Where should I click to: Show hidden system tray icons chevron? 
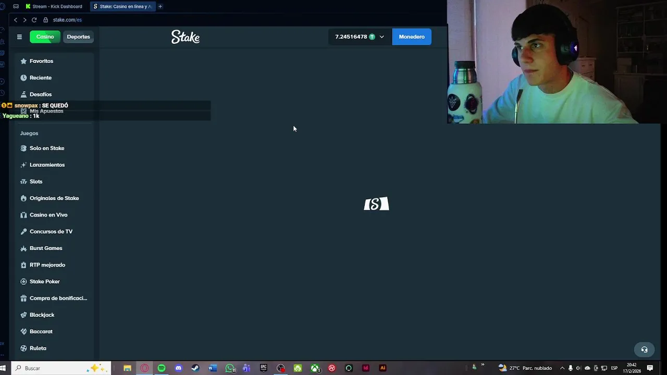pos(562,368)
